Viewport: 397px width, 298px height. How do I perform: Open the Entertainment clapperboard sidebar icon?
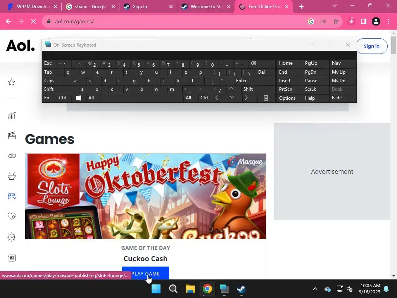pyautogui.click(x=11, y=135)
